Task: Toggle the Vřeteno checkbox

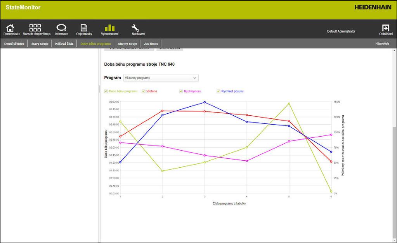Action: [x=144, y=91]
